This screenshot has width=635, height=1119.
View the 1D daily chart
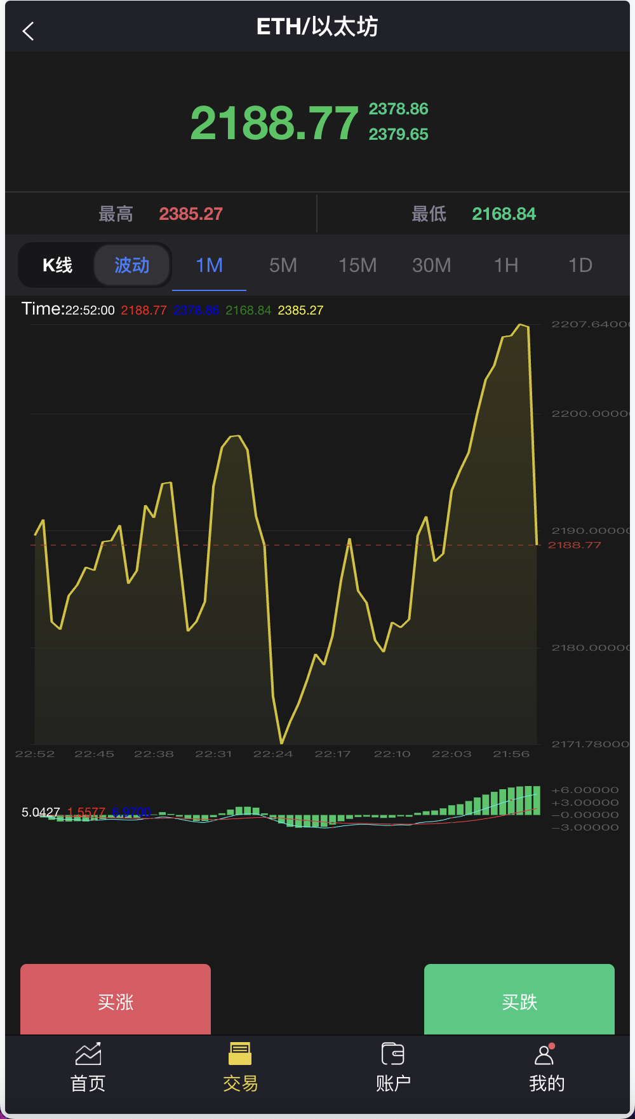[x=580, y=265]
